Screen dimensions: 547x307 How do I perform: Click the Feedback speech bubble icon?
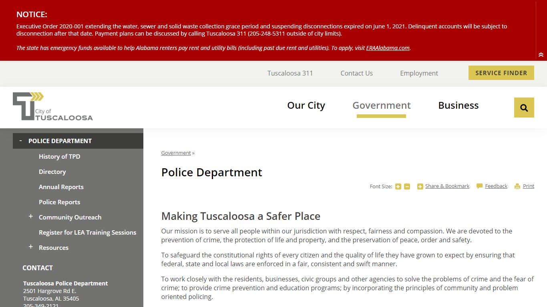[479, 186]
